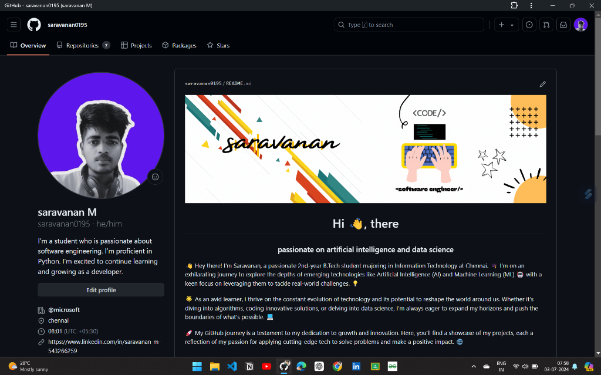Switch to the Repositories tab
The image size is (601, 375).
pos(83,45)
